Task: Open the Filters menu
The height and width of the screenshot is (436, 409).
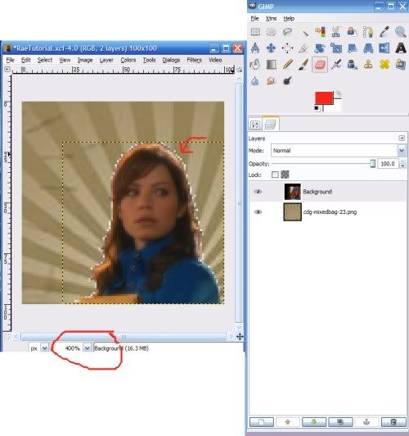Action: (194, 60)
